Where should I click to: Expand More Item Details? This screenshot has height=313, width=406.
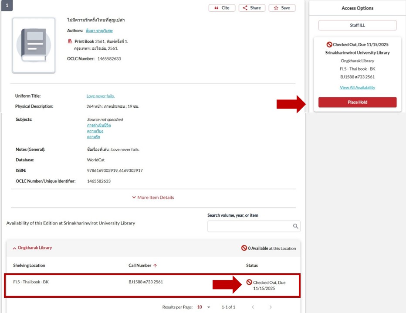pyautogui.click(x=153, y=197)
